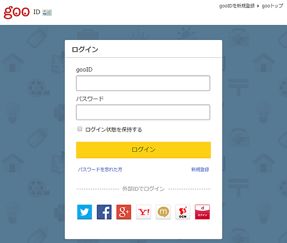287x243 pixels.
Task: Click the パスワード input field
Action: pyautogui.click(x=143, y=112)
